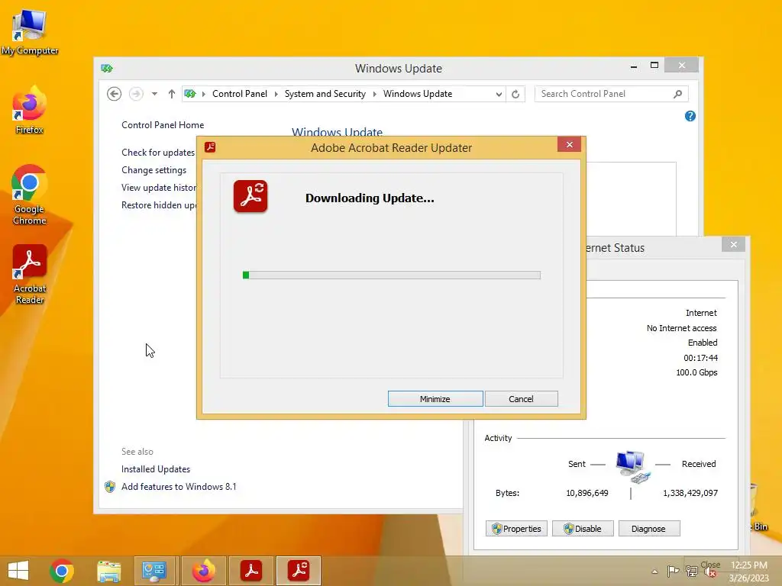Refresh the Windows Update address bar
This screenshot has height=586, width=782.
point(515,94)
